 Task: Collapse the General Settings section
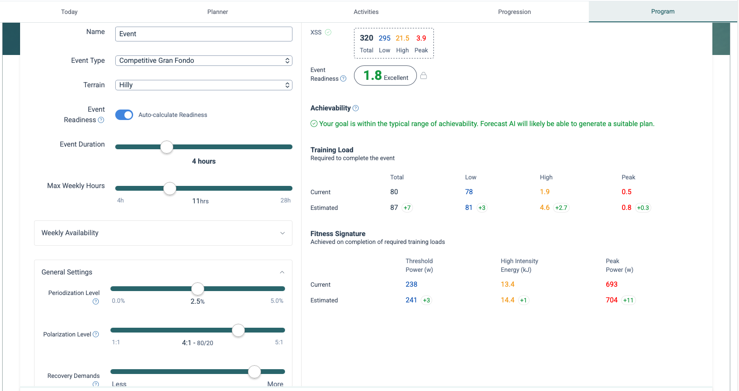[x=282, y=272]
